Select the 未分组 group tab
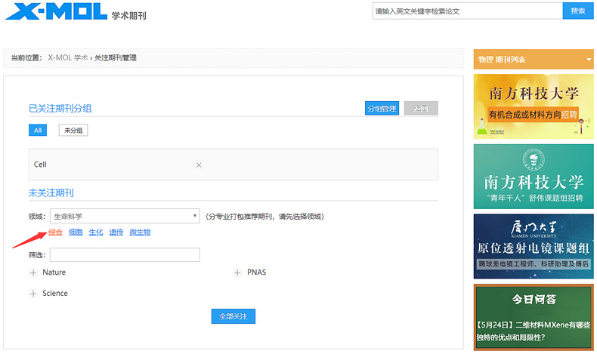Screen dimensions: 597x354 click(73, 130)
